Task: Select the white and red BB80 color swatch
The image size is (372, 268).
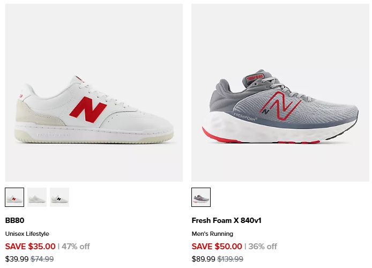Action: pos(14,197)
